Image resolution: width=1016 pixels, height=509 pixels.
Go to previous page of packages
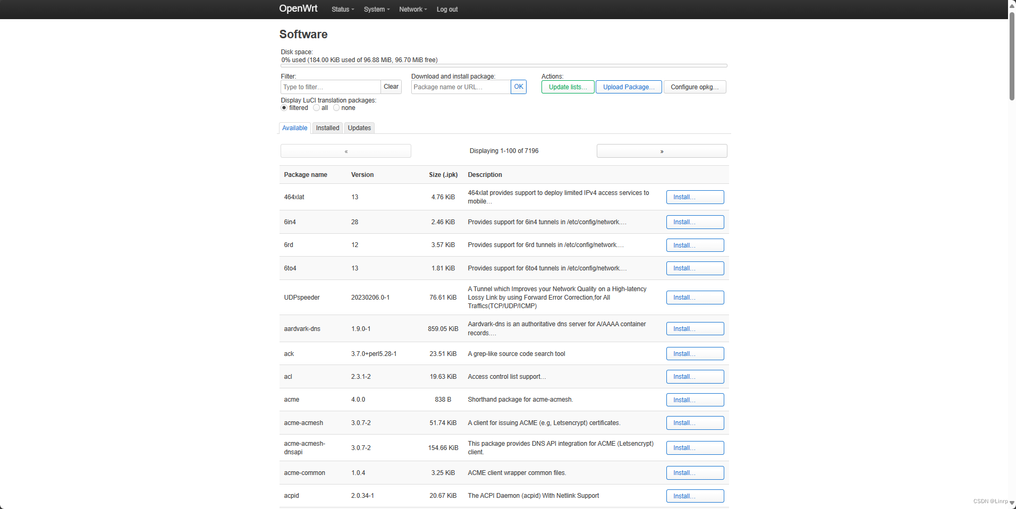pyautogui.click(x=346, y=151)
